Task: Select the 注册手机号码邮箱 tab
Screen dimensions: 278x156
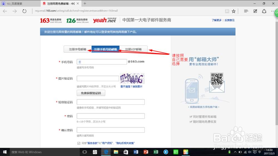Action: tap(105, 49)
